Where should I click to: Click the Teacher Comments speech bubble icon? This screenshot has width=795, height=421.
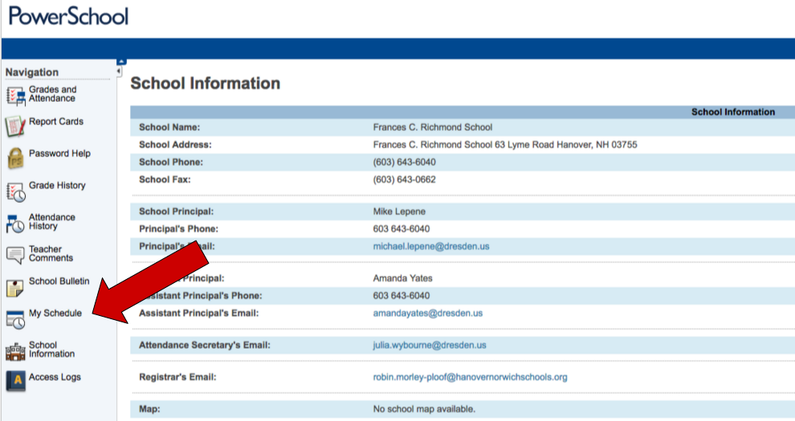[15, 256]
